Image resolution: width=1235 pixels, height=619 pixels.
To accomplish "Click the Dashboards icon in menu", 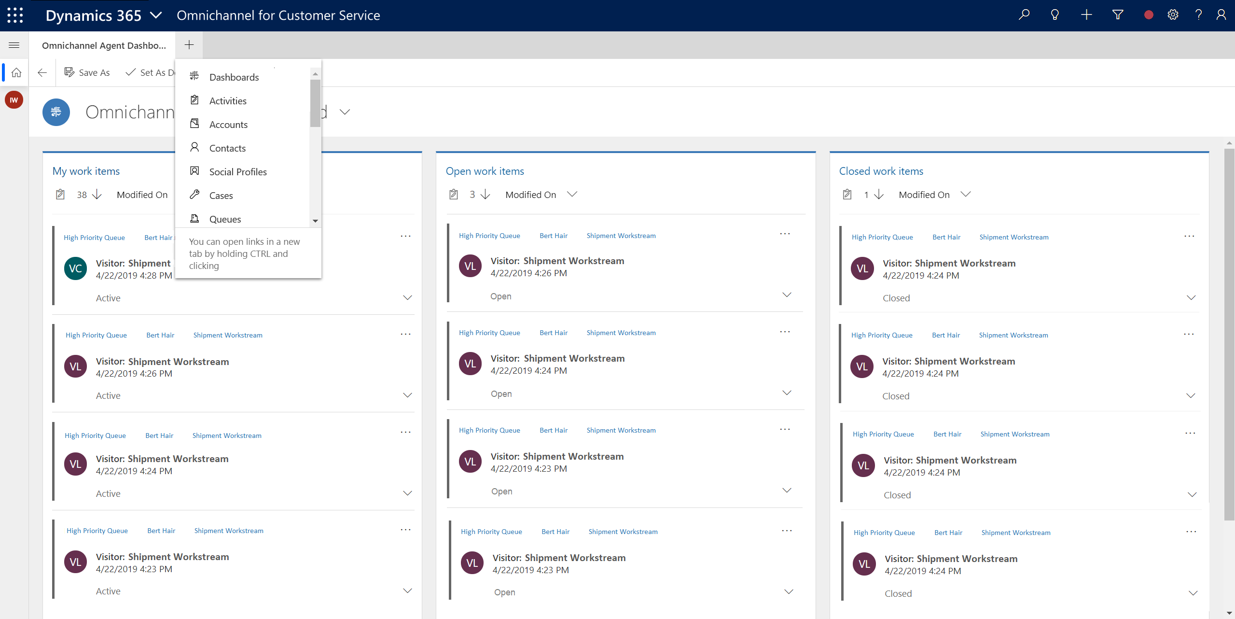I will (x=195, y=77).
